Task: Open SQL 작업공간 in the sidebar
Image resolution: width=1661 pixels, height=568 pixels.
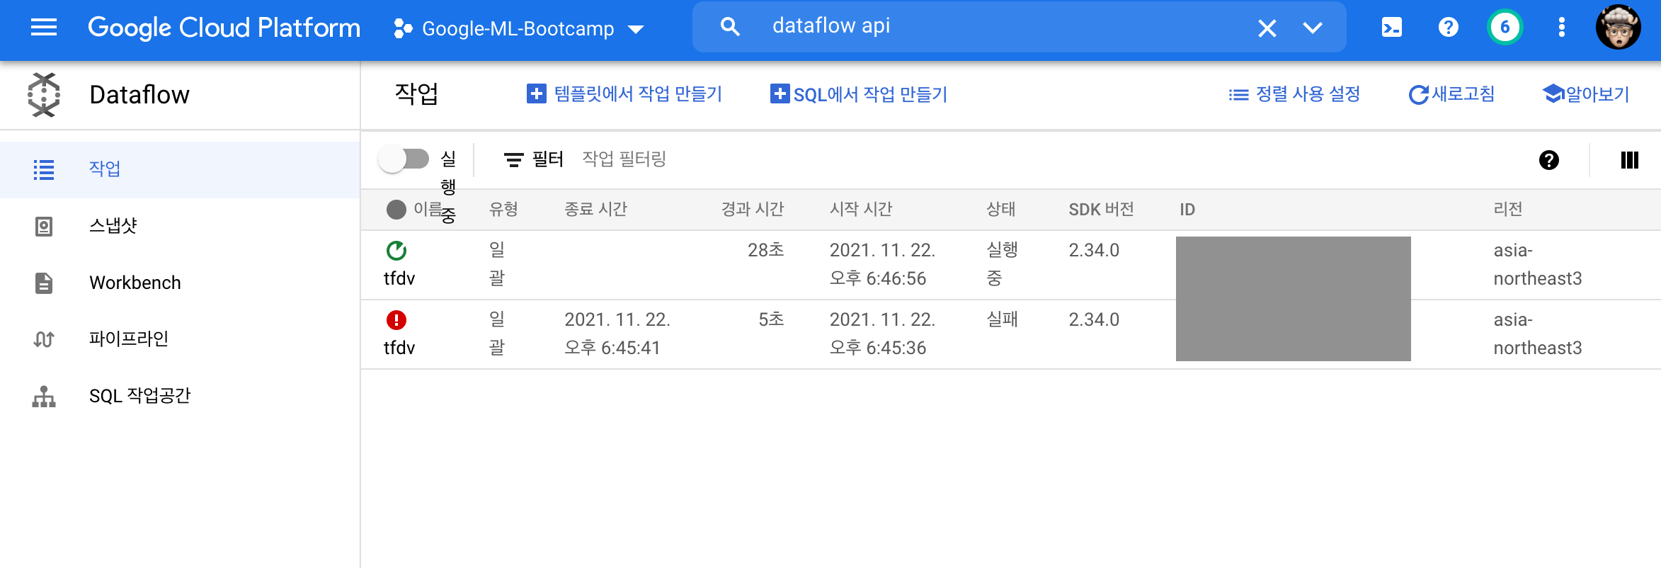Action: 180,396
